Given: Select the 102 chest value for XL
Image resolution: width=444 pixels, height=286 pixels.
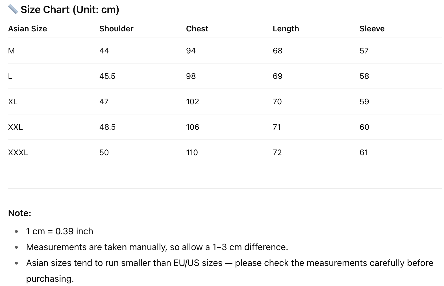Looking at the screenshot, I should click(x=192, y=101).
